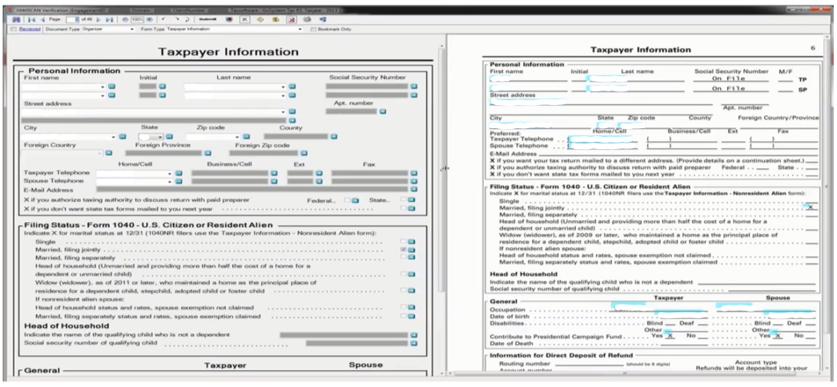The image size is (837, 387).
Task: Enable the Bookmark Only checkbox
Action: click(313, 30)
